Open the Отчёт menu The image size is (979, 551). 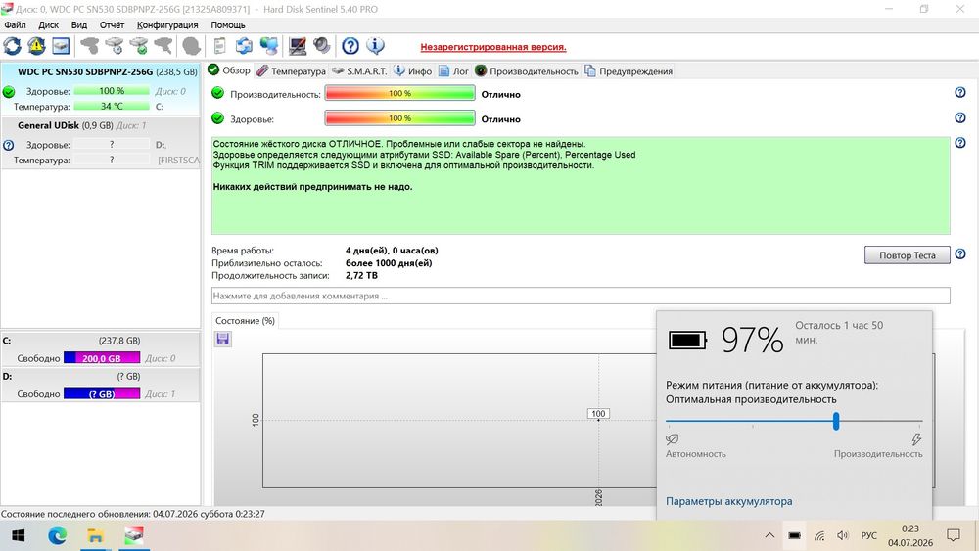pos(112,25)
